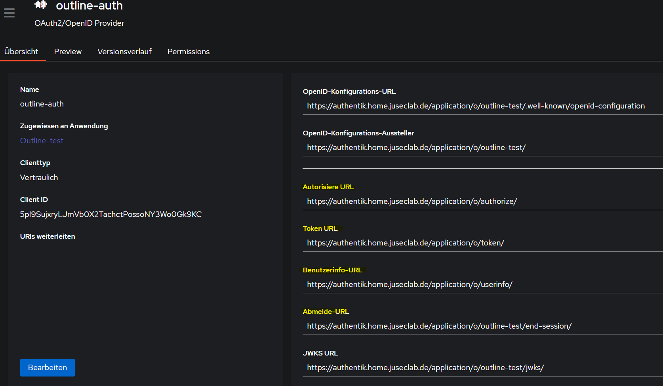Click the Abmelde-URL end-session field
Viewport: 663px width, 386px height.
pos(483,326)
